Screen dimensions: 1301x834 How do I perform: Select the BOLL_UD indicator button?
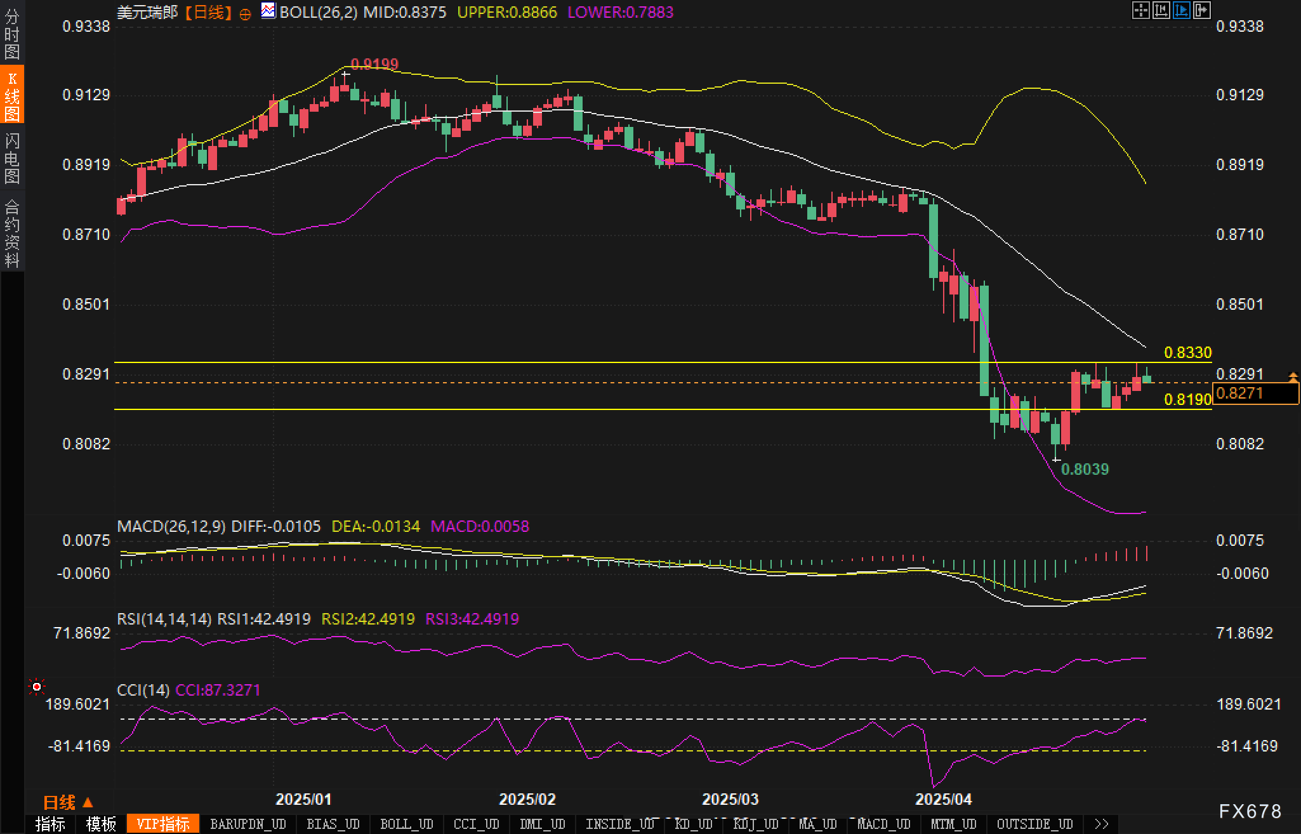(406, 824)
